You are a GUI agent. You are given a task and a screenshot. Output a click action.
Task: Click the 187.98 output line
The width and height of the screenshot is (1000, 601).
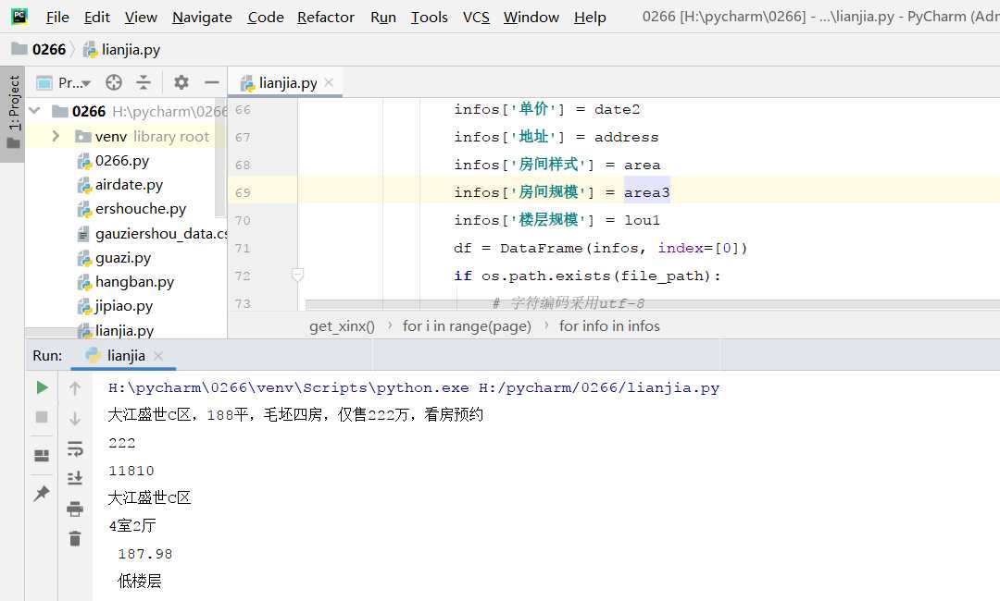pyautogui.click(x=144, y=554)
